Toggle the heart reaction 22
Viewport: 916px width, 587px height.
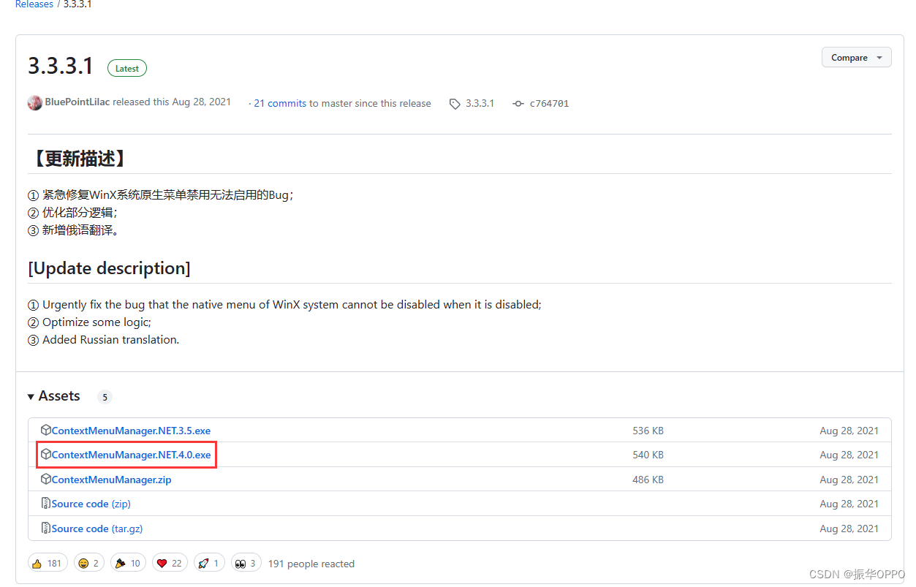[x=170, y=564]
